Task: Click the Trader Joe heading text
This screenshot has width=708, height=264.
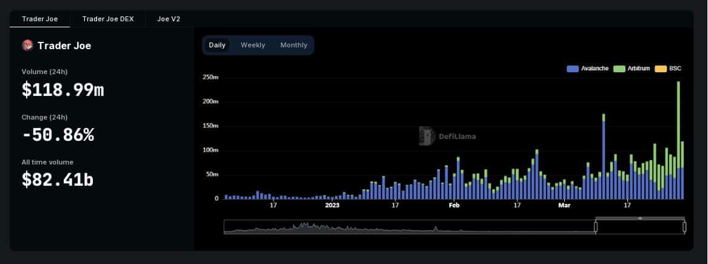Action: [x=64, y=46]
